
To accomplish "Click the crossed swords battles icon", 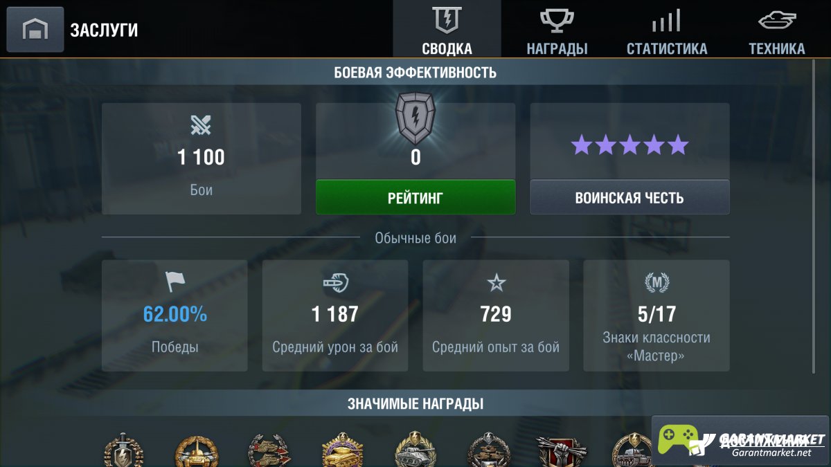I will click(202, 125).
